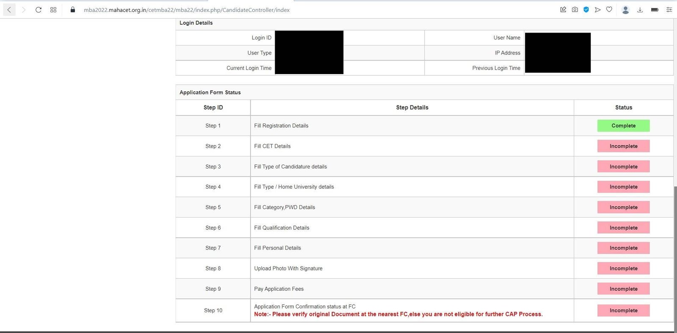Click the 'Current Login Time' label
Image resolution: width=677 pixels, height=333 pixels.
249,68
